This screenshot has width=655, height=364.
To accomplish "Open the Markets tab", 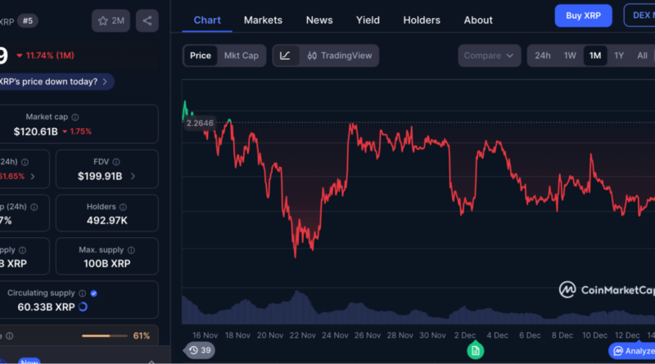I will 263,20.
